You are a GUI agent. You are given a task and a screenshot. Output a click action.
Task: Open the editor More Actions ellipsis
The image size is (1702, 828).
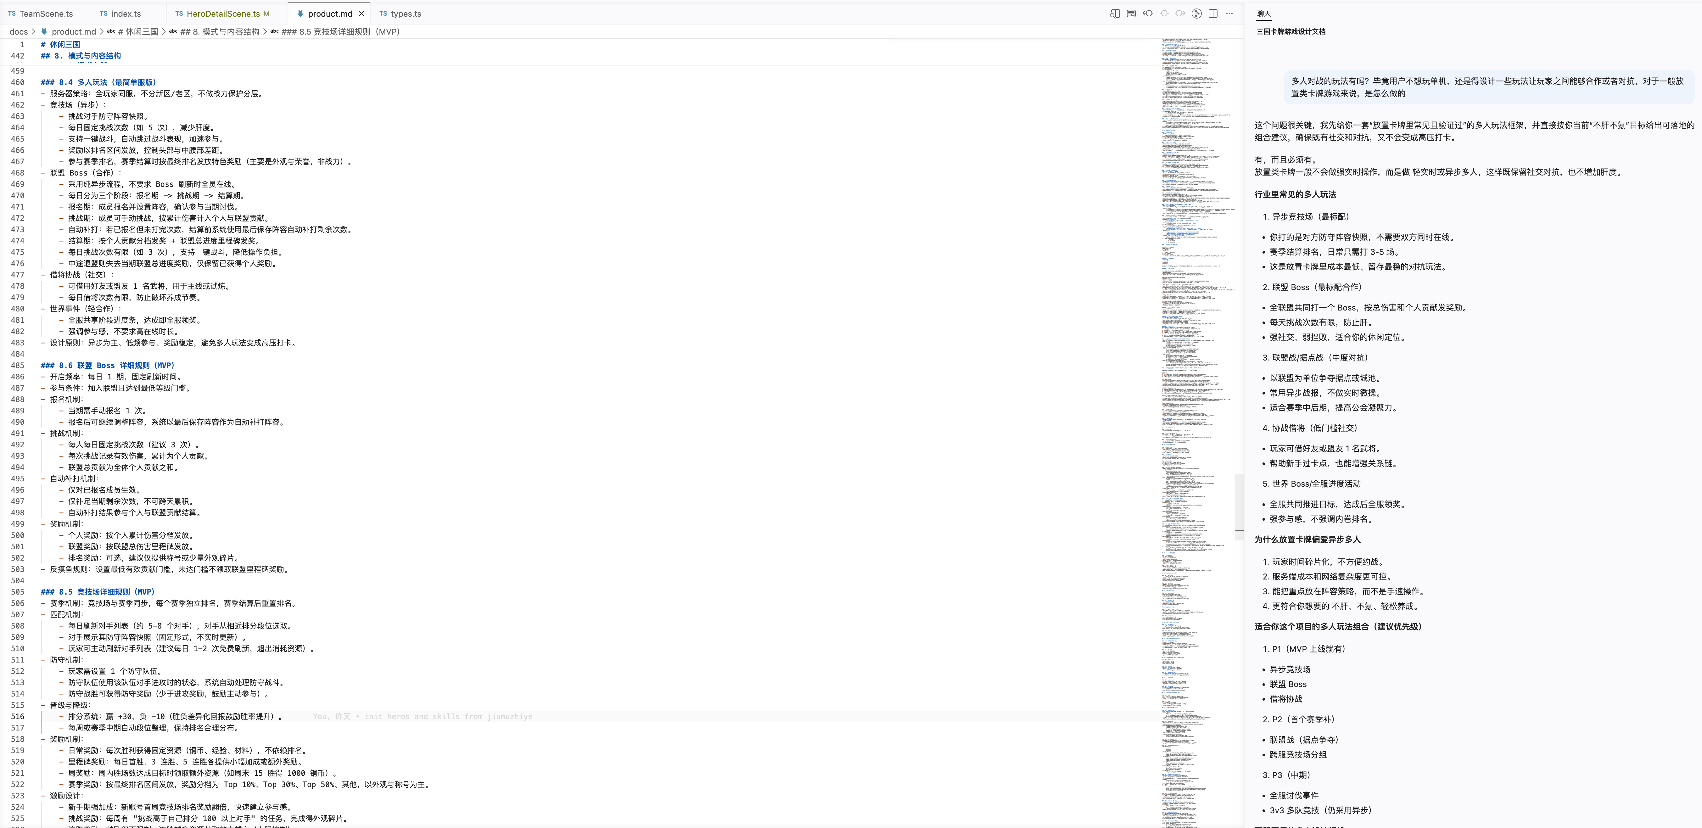[x=1229, y=13]
